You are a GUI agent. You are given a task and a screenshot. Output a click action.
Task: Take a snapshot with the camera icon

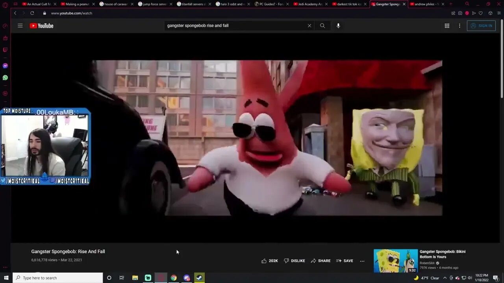coord(460,13)
